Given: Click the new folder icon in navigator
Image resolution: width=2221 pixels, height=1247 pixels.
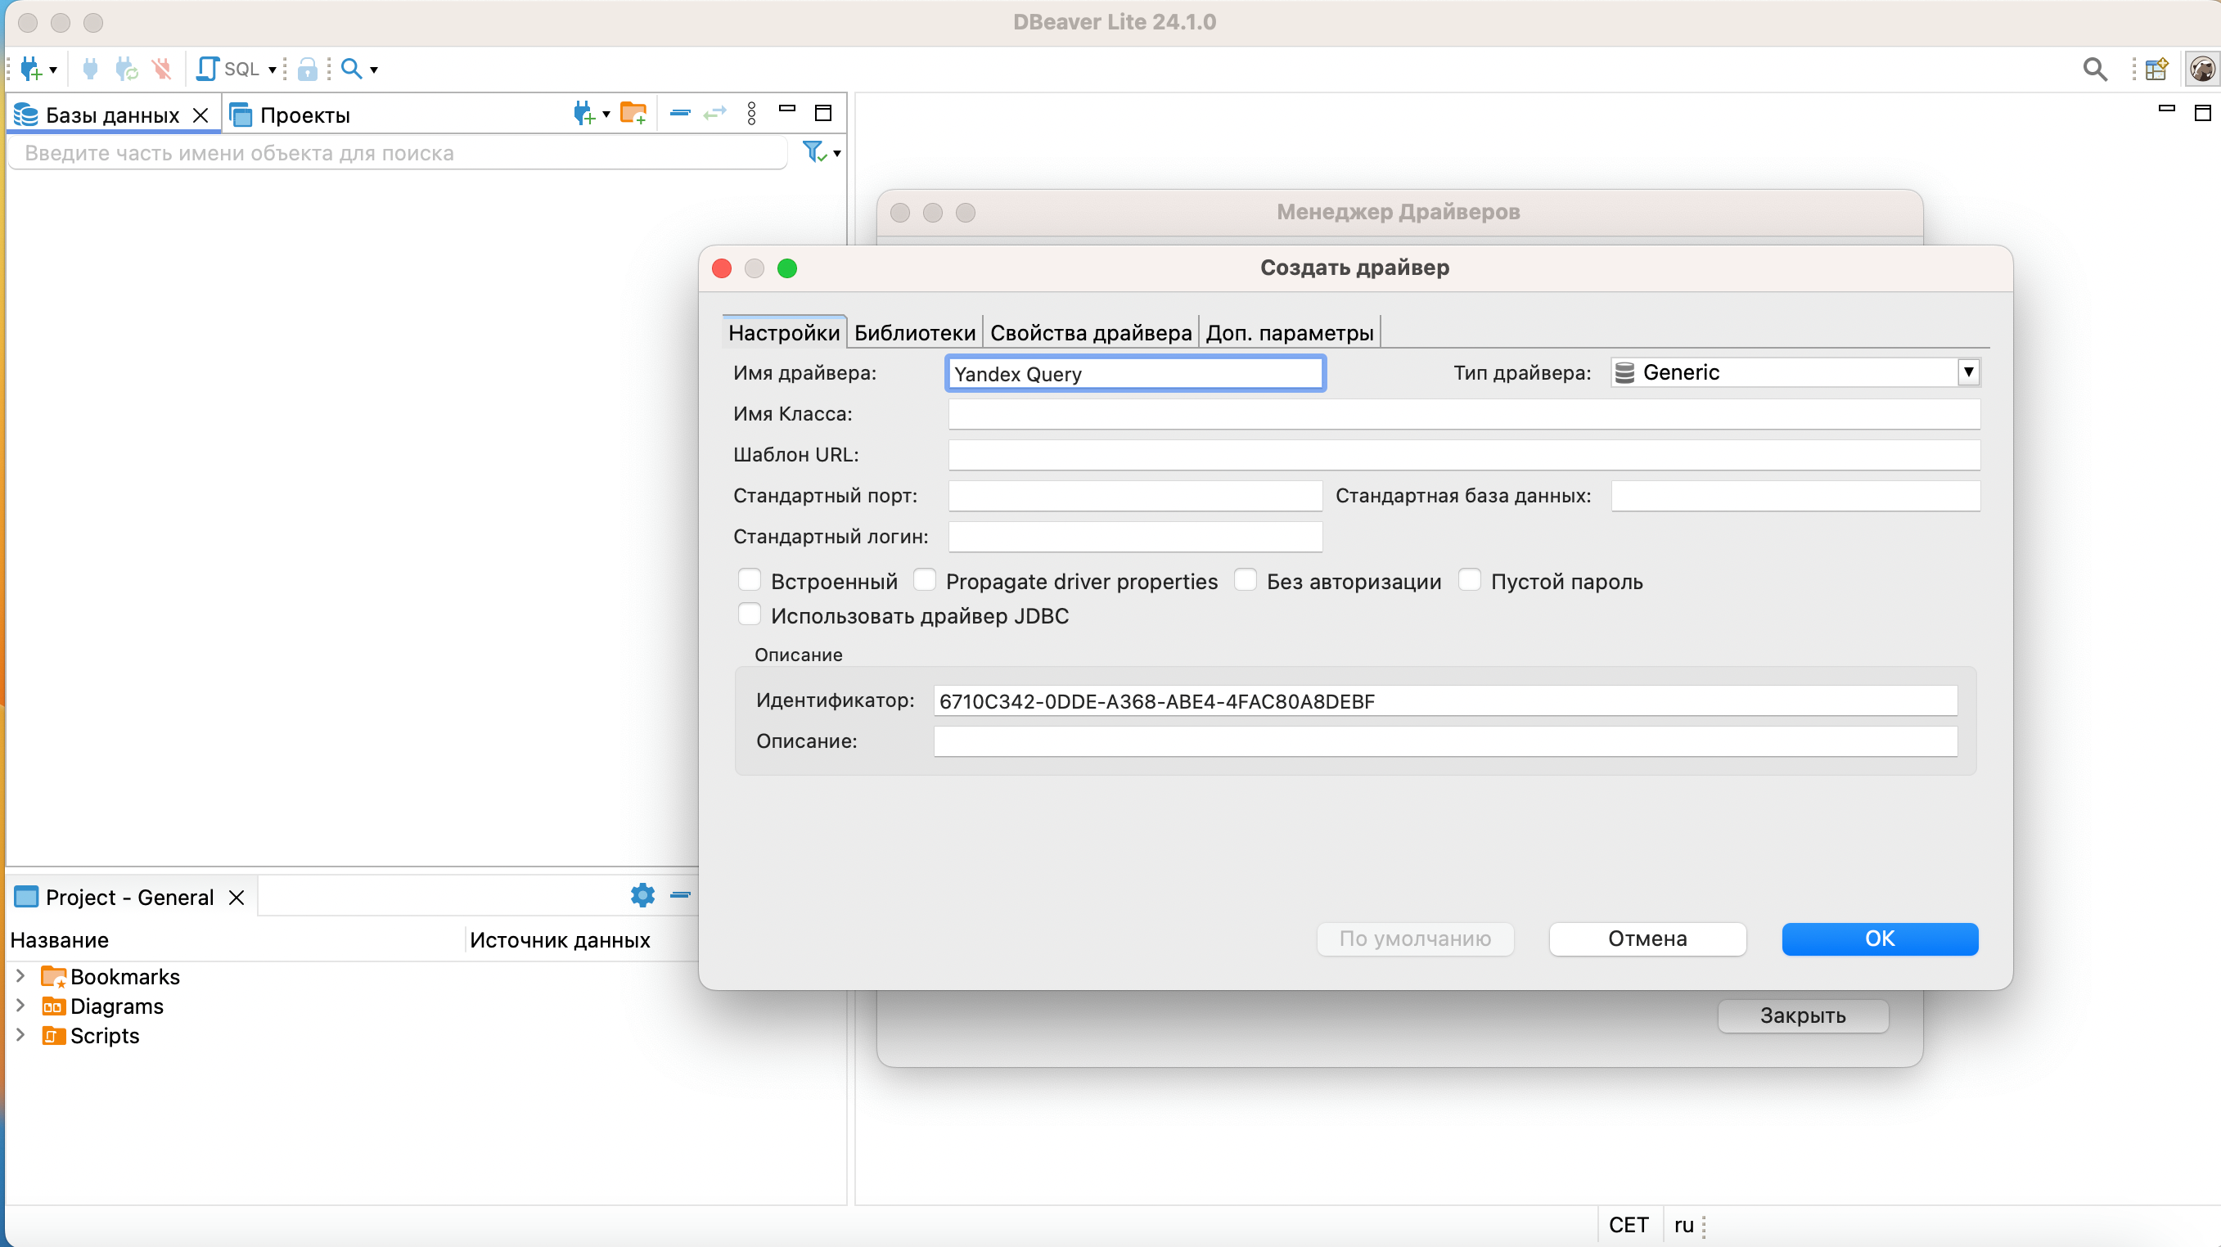Looking at the screenshot, I should pyautogui.click(x=633, y=114).
